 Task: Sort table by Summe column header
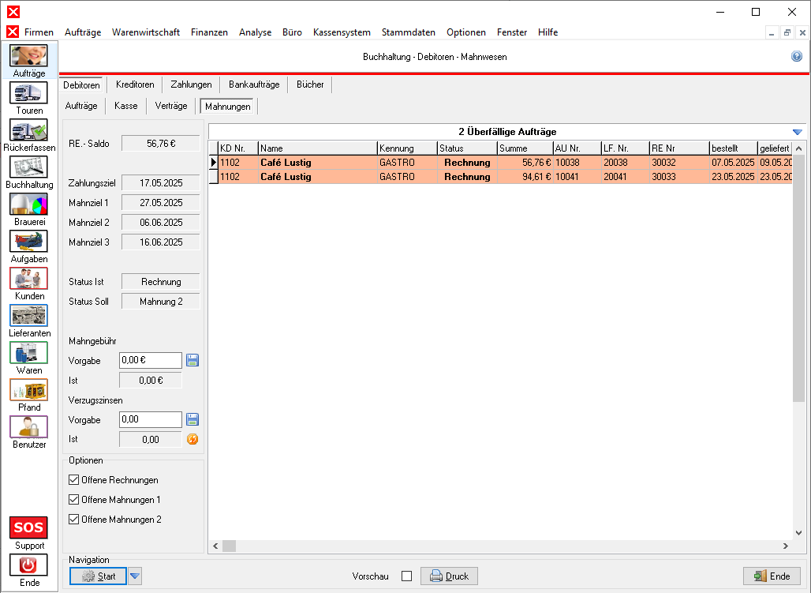tap(524, 148)
